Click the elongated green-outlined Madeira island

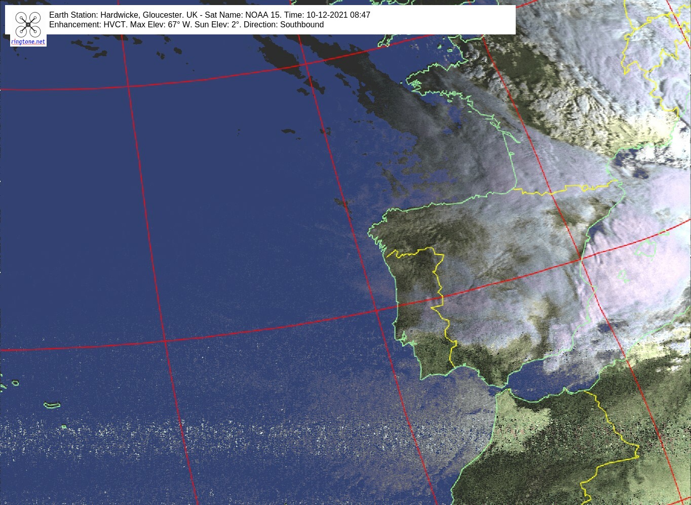(52, 405)
